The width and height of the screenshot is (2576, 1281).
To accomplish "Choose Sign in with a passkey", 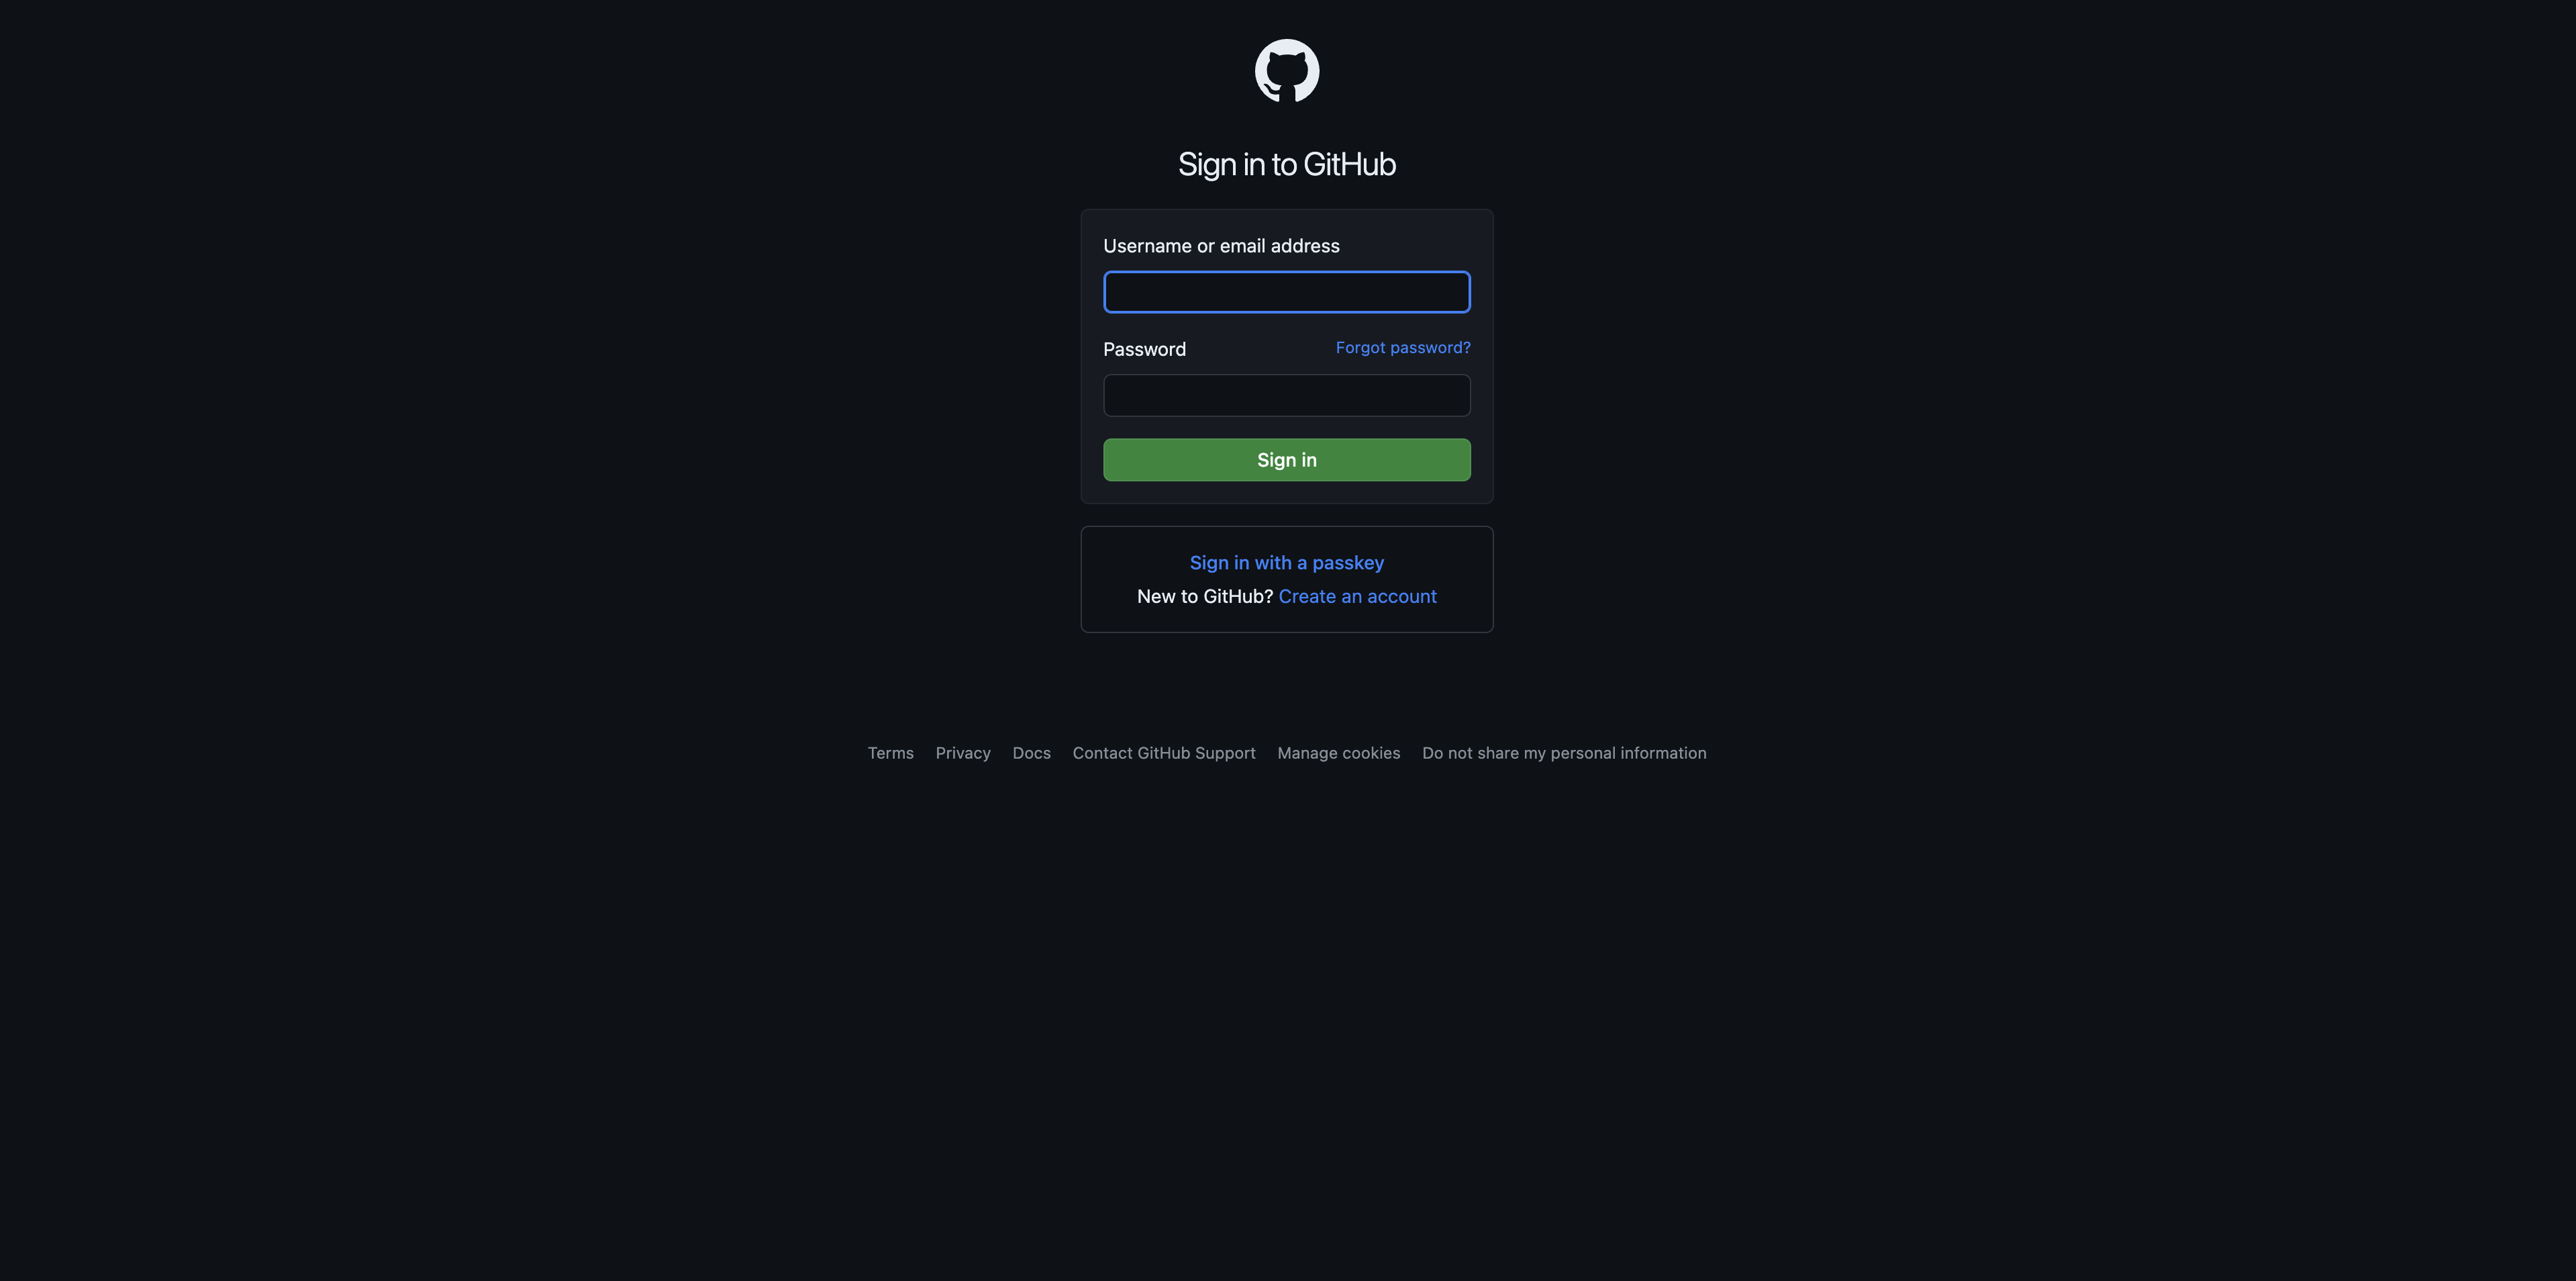I will (1287, 563).
